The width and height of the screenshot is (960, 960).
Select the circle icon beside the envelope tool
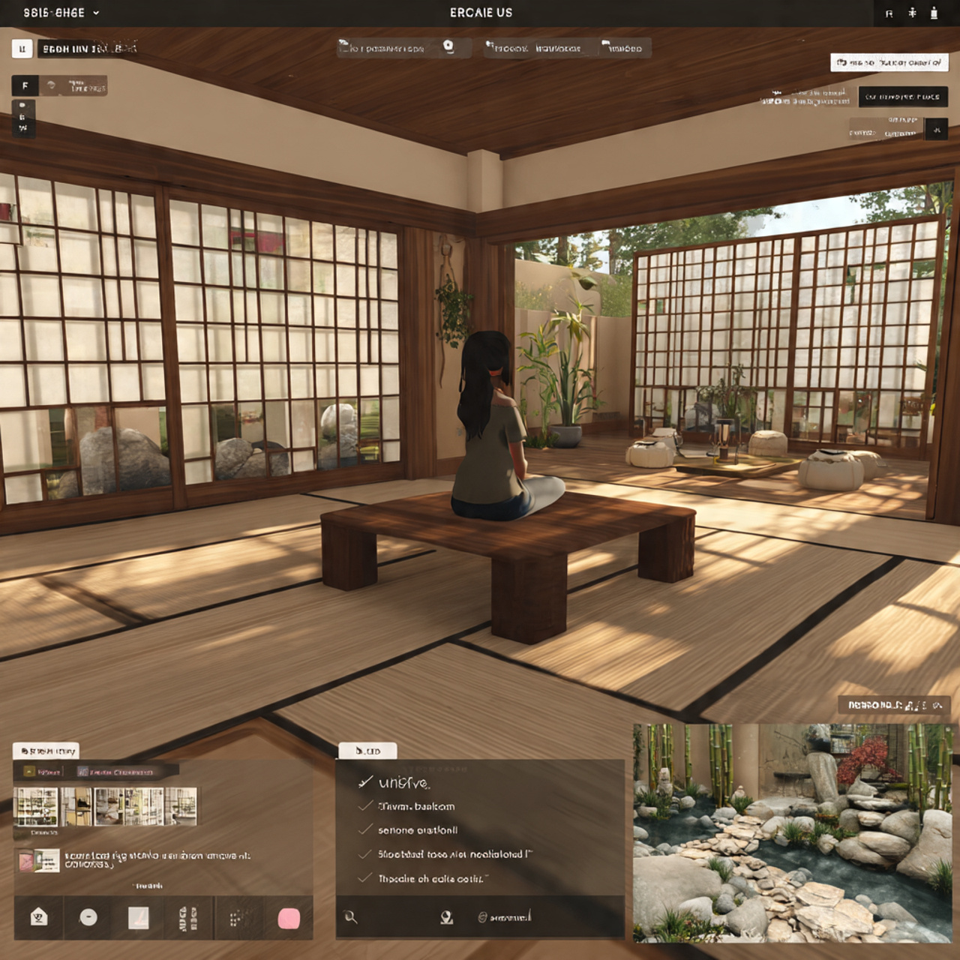coord(88,918)
